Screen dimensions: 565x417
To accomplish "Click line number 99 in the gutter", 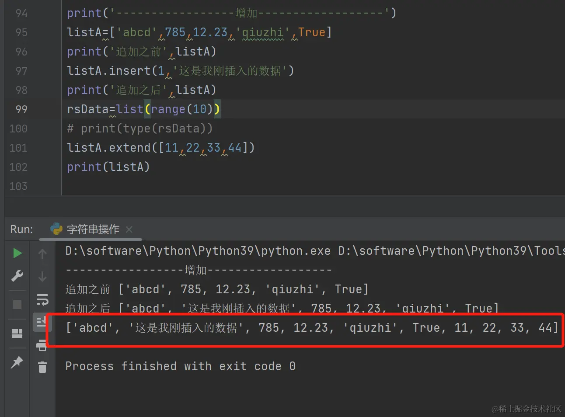I will [x=21, y=109].
